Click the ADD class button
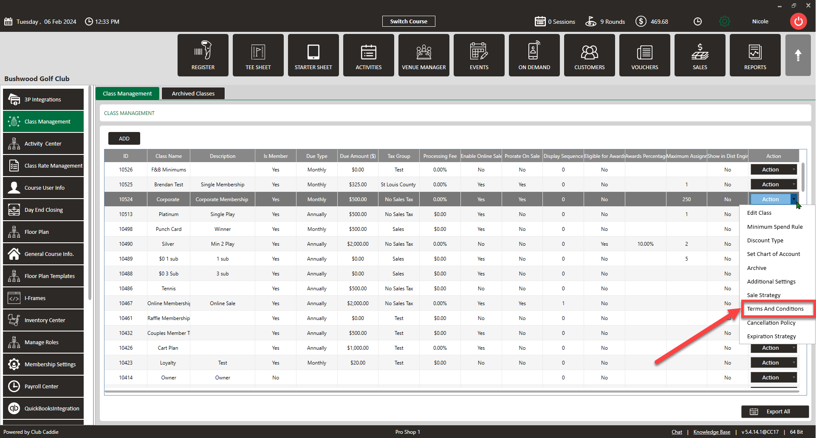Screen dimensions: 816x438 point(124,138)
